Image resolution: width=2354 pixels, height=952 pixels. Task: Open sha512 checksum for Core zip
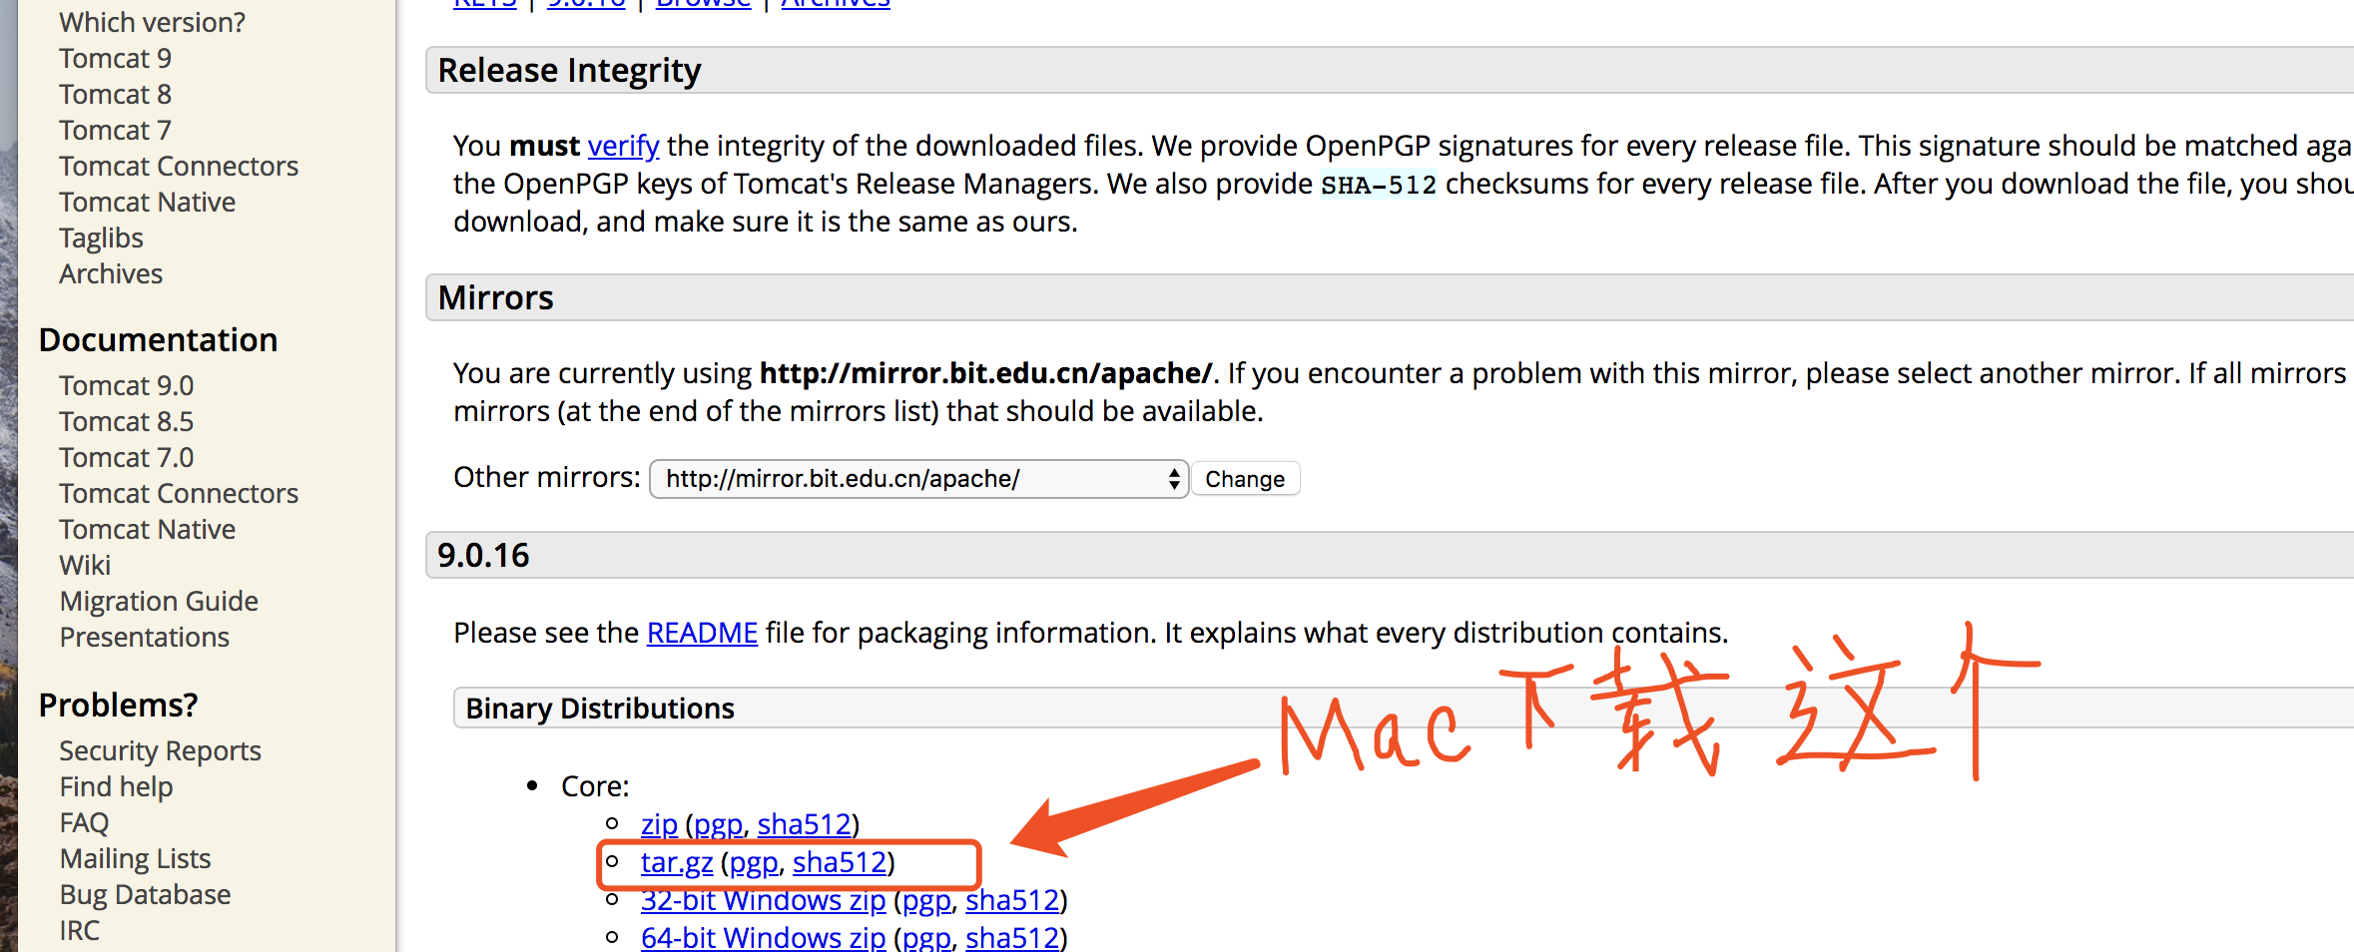[x=805, y=825]
